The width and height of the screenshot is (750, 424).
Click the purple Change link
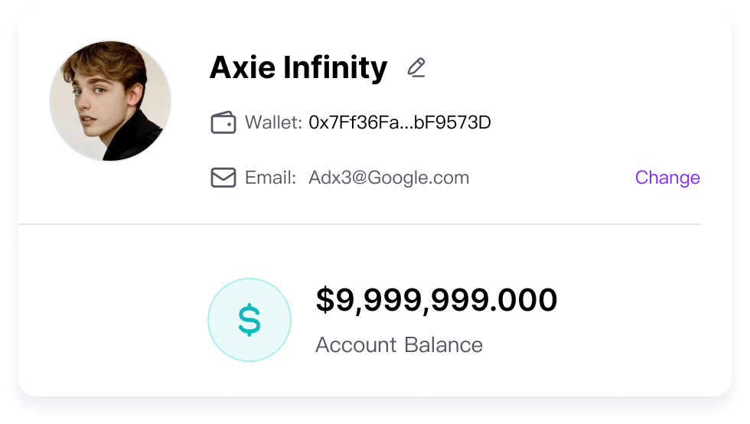click(x=667, y=178)
